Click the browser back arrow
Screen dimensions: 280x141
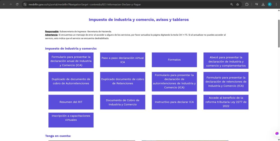[x=4, y=4]
